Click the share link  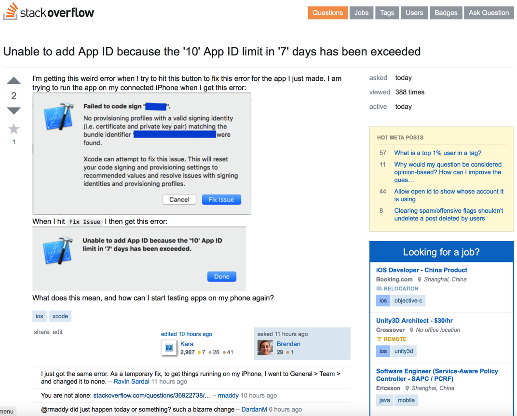pos(41,332)
